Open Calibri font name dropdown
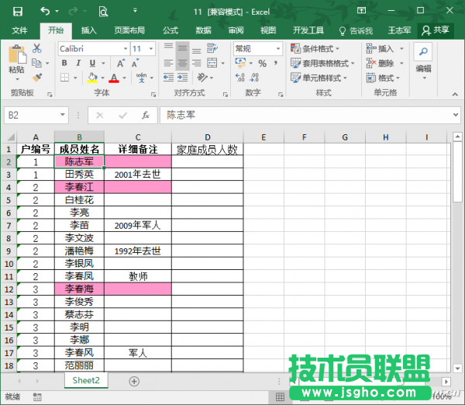The height and width of the screenshot is (405, 465). (126, 48)
